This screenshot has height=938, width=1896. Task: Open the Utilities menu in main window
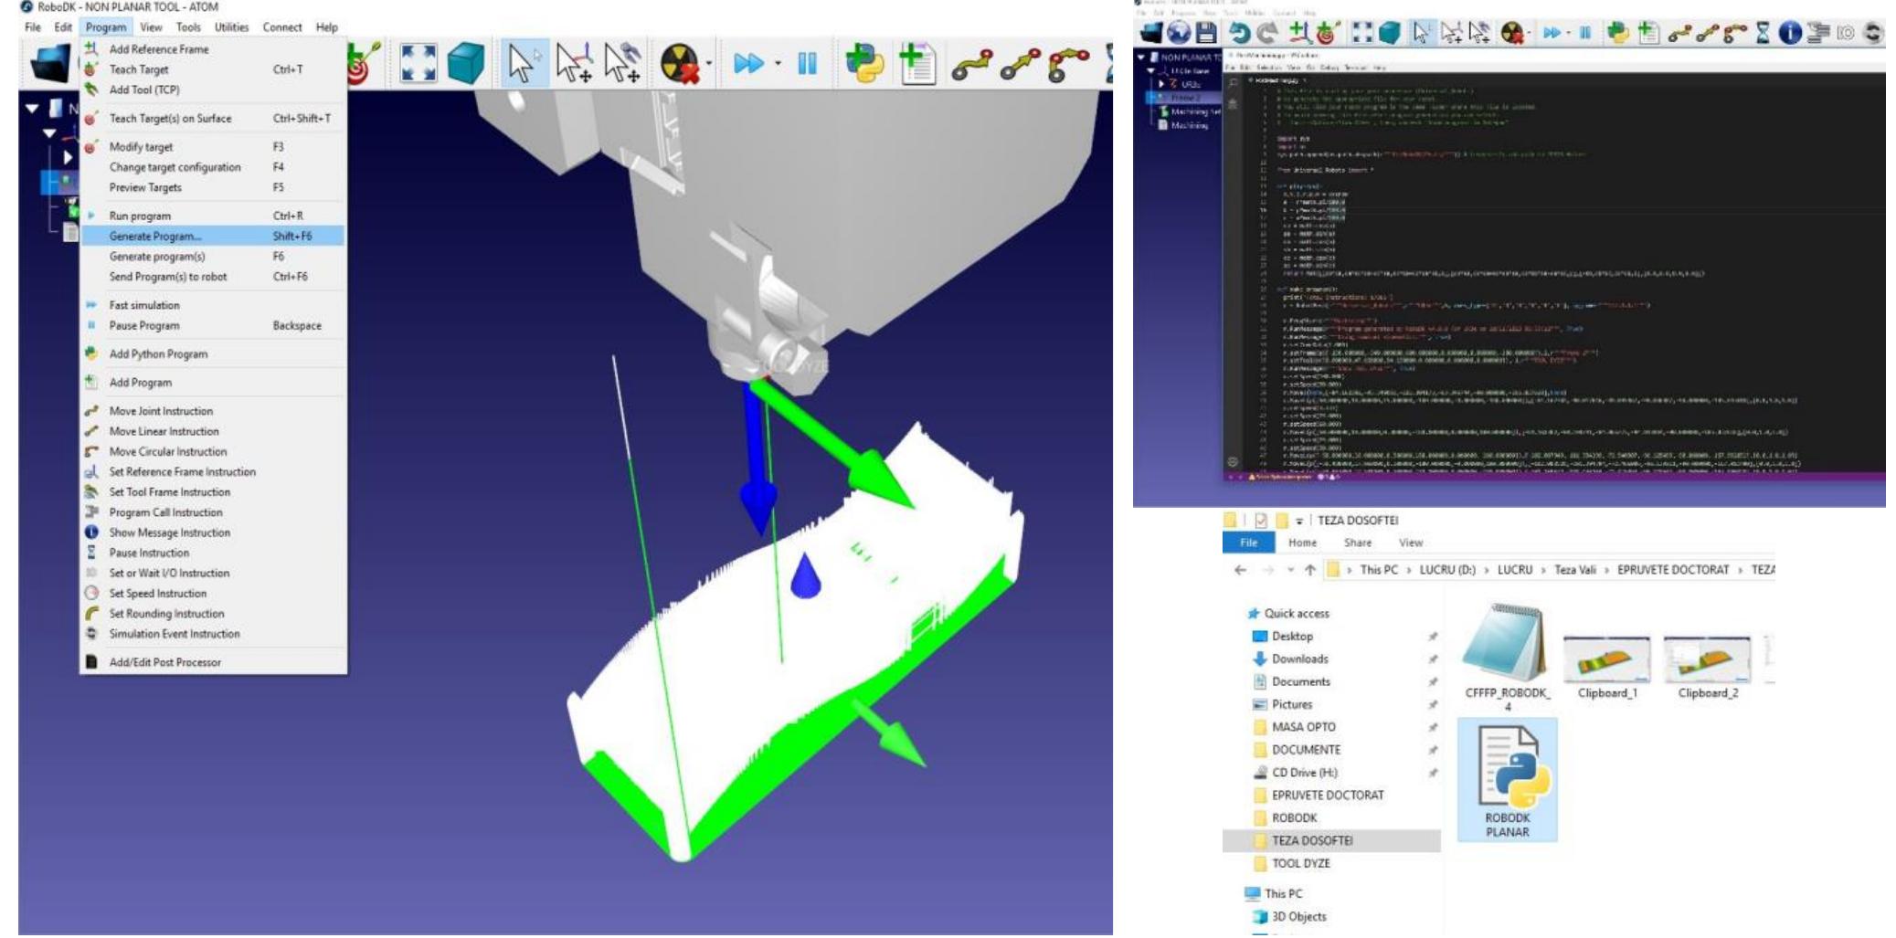231,27
